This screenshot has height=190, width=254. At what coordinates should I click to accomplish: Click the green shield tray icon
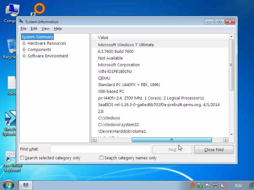(x=200, y=186)
